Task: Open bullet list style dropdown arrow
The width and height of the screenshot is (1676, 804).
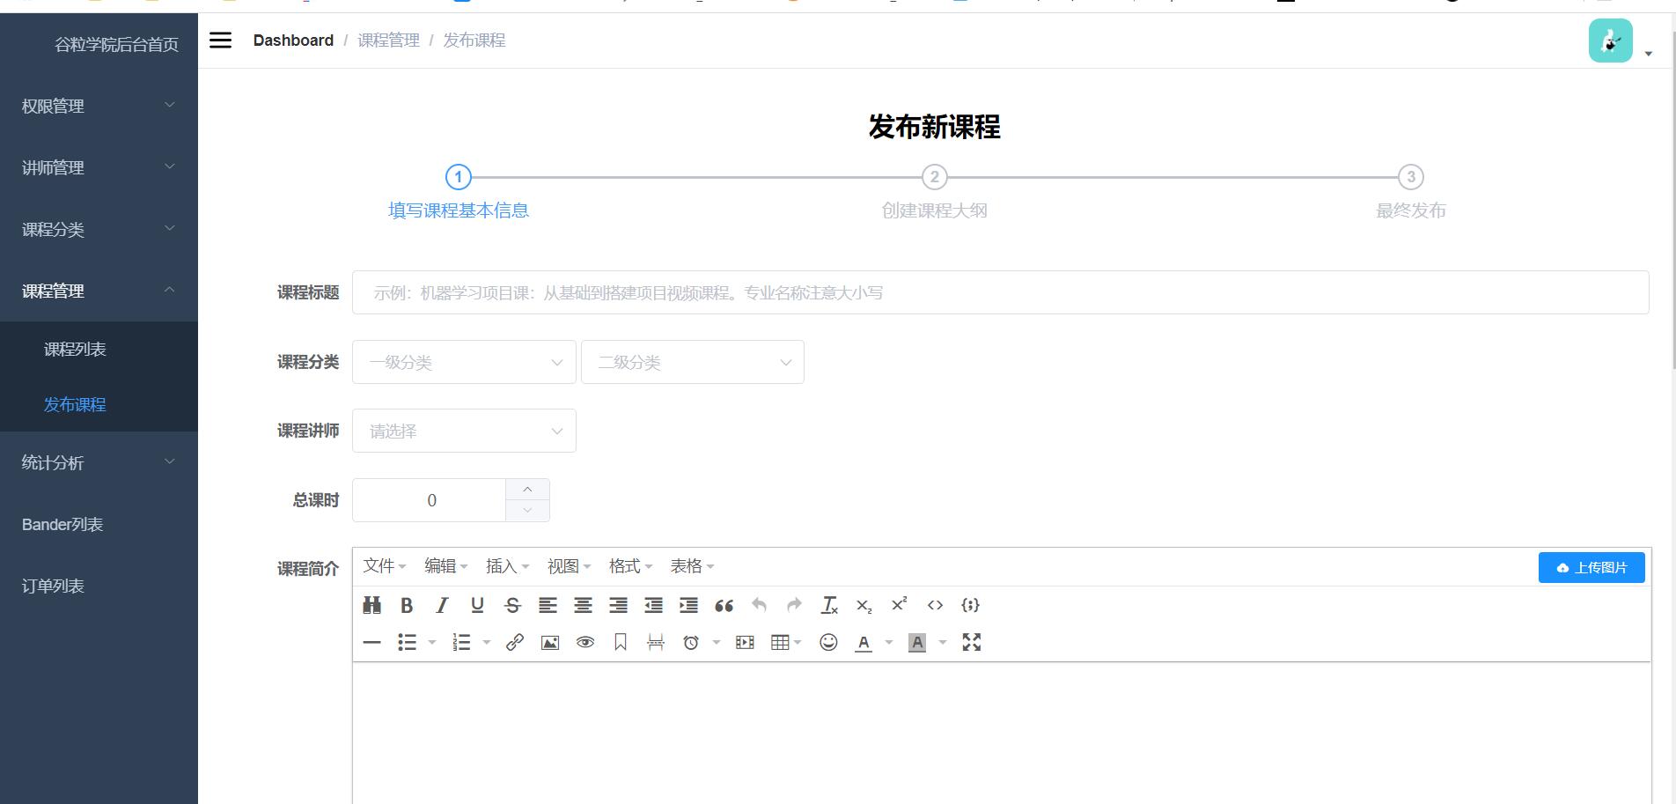Action: [x=432, y=643]
